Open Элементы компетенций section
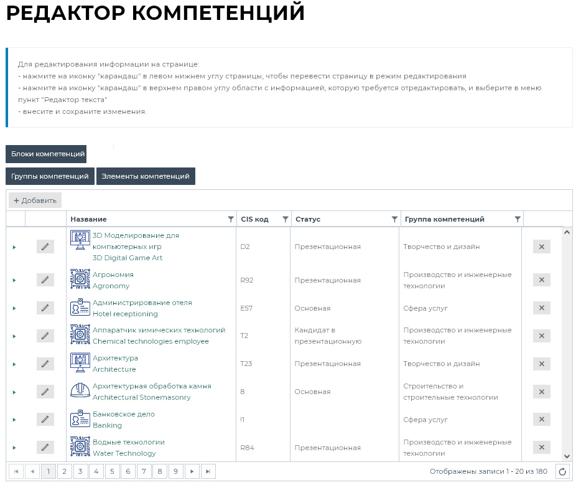Screen dimensions: 576x485 (146, 176)
